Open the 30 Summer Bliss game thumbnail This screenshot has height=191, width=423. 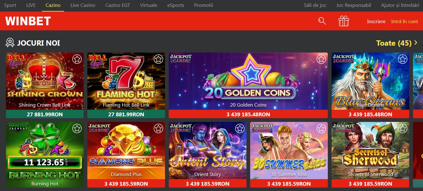click(x=289, y=150)
